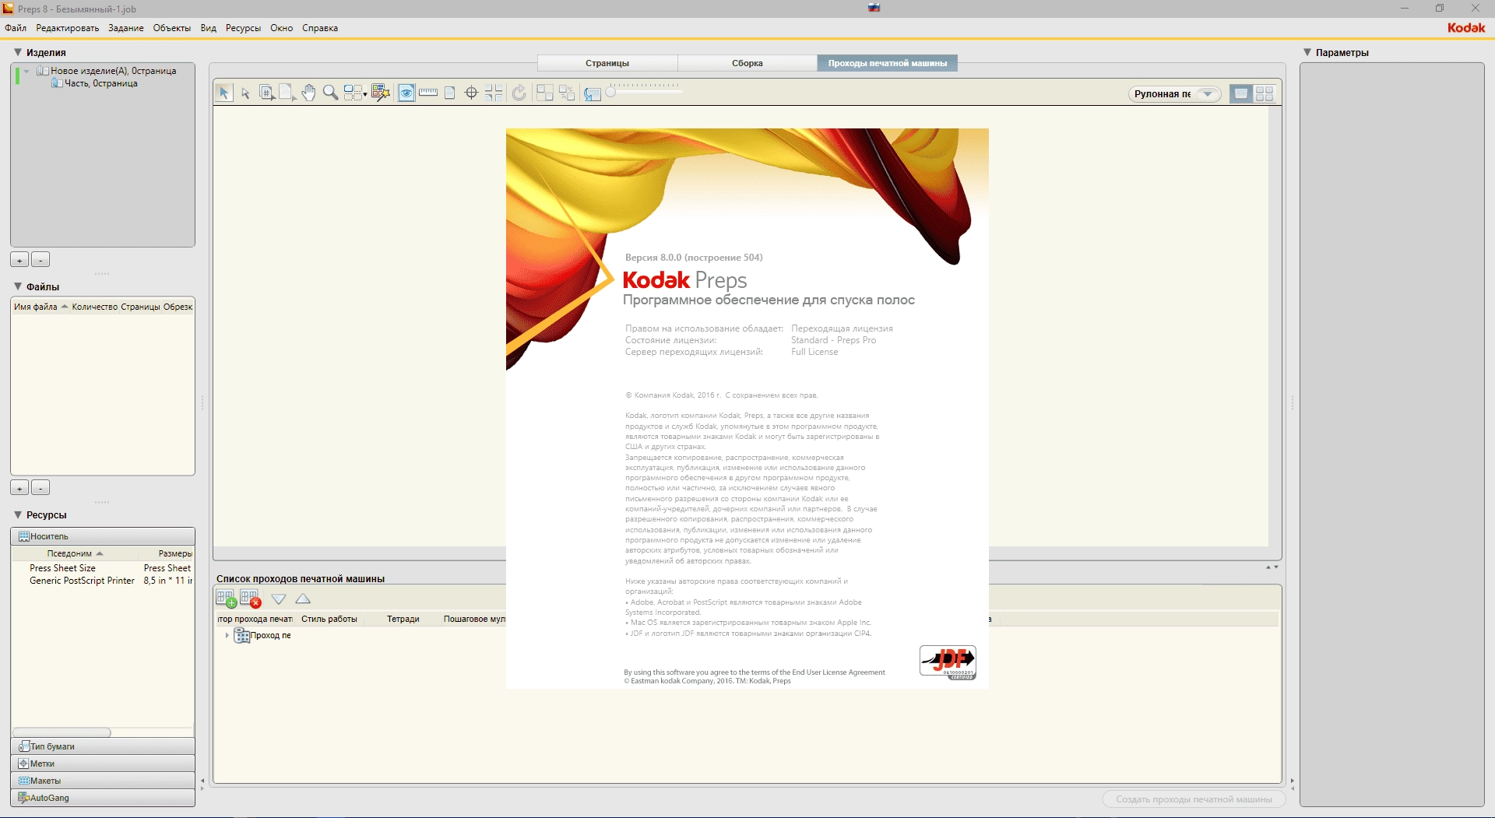The width and height of the screenshot is (1495, 818).
Task: Add a file with plus button under Файлы
Action: pyautogui.click(x=19, y=488)
